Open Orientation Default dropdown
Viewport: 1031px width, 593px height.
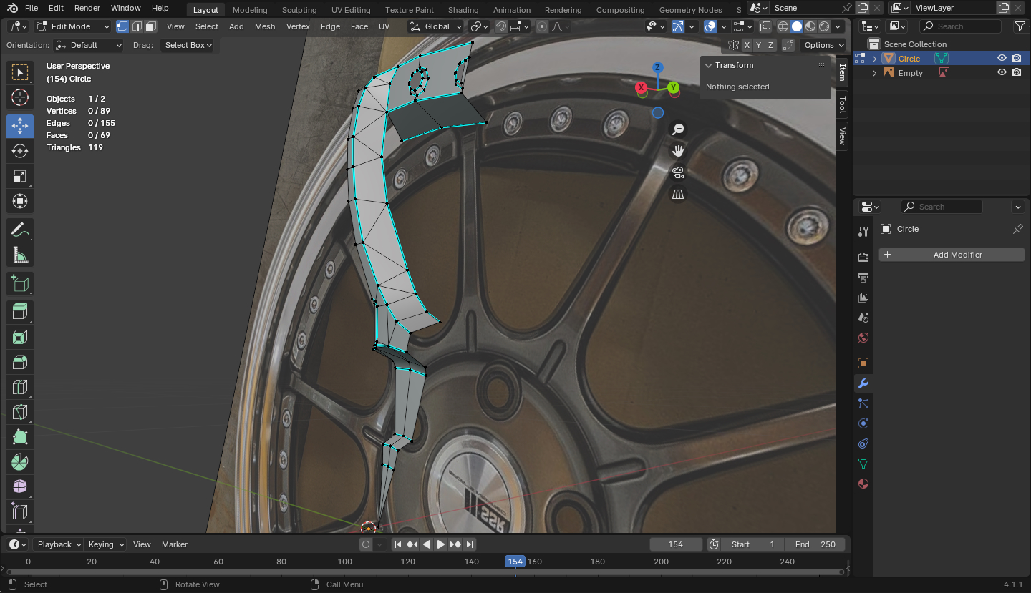click(89, 45)
